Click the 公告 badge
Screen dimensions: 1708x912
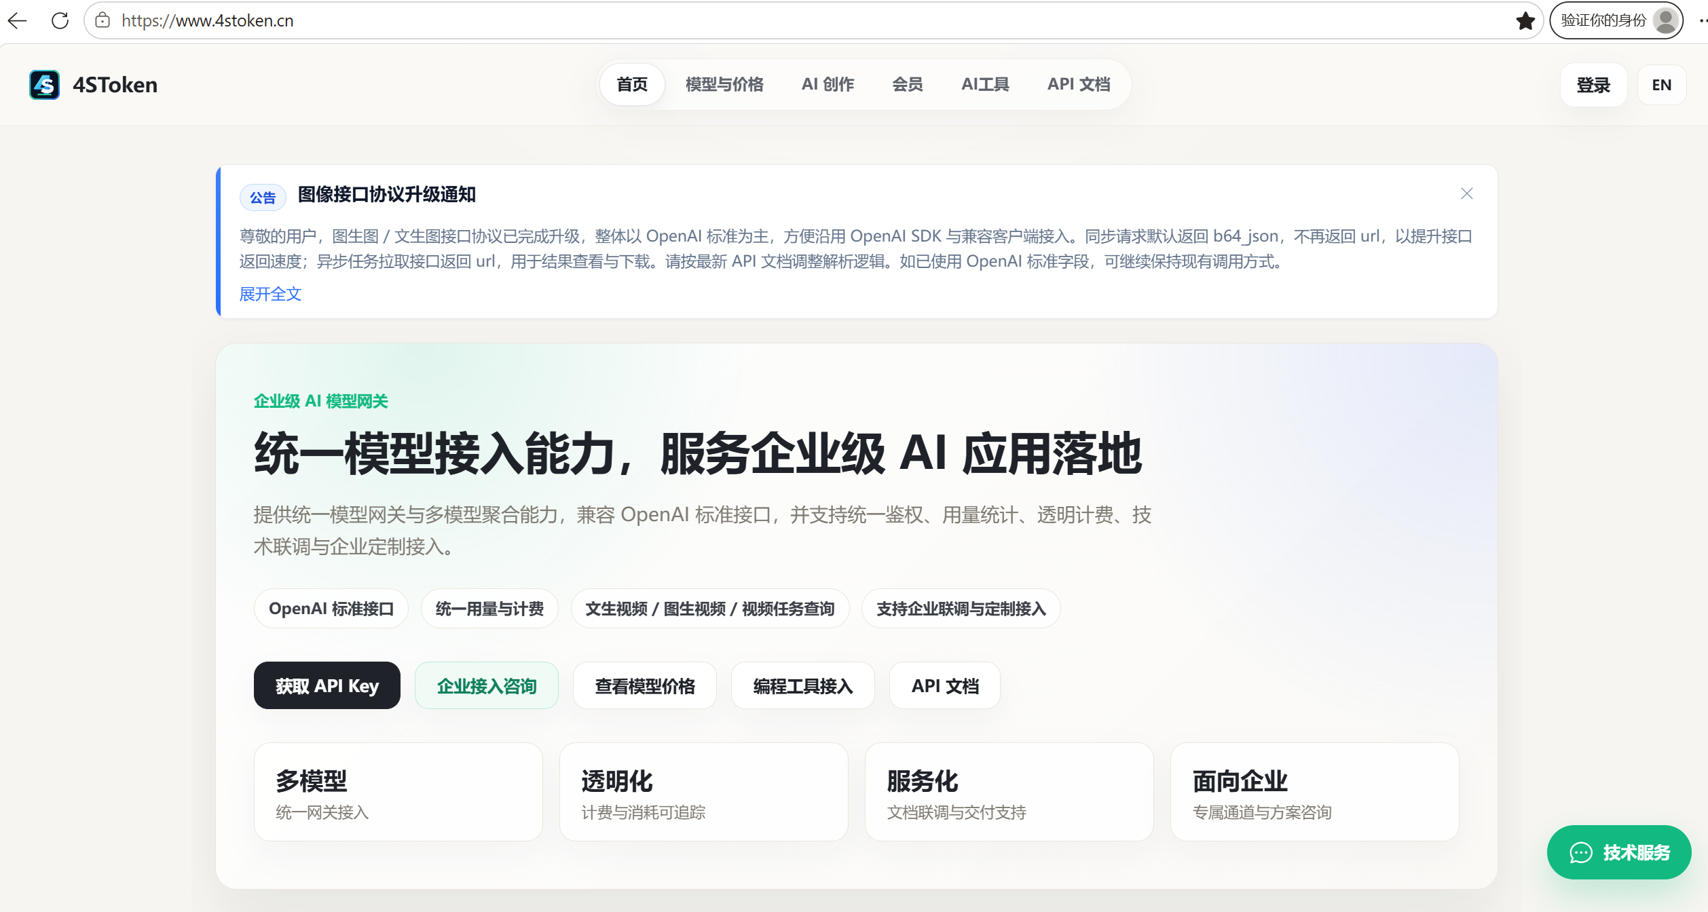[262, 197]
